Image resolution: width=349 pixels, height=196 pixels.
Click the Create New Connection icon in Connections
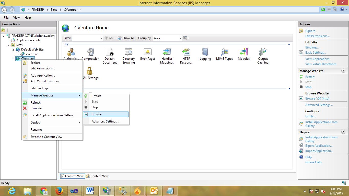(3, 30)
